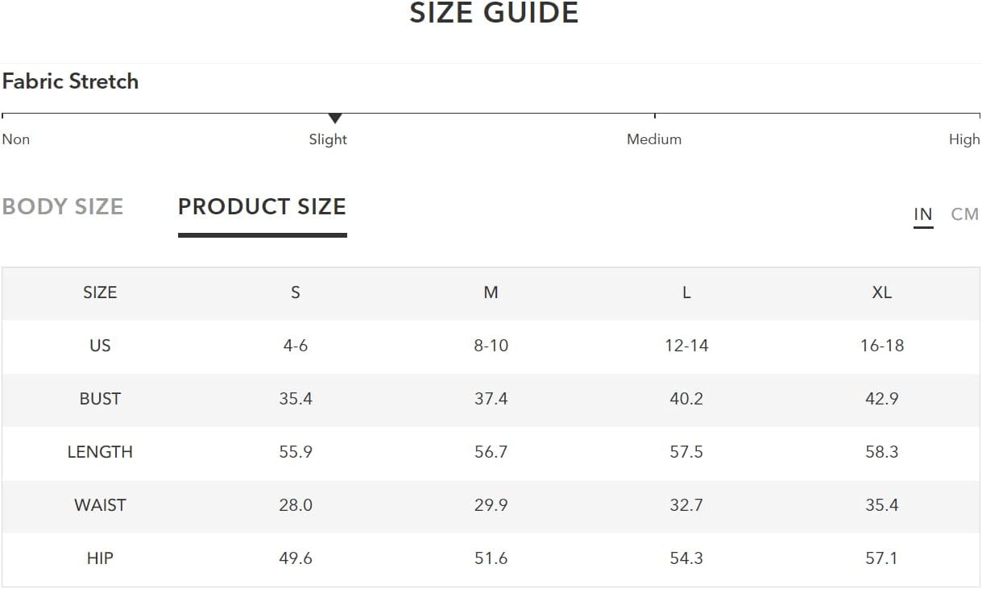
Task: Select the S size column header
Action: pyautogui.click(x=296, y=292)
